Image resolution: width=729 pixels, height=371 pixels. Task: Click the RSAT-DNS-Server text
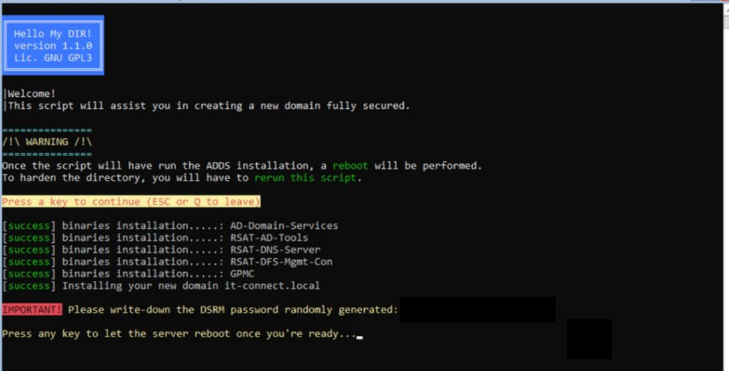(x=275, y=250)
